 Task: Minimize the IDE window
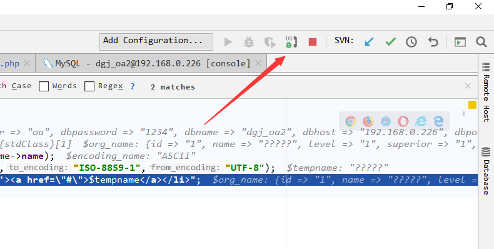tap(421, 6)
